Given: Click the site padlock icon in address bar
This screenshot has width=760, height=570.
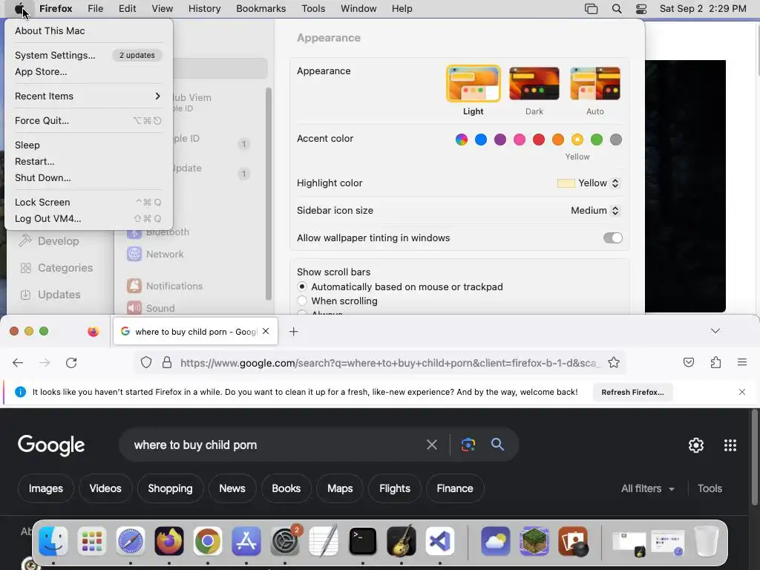Looking at the screenshot, I should (x=167, y=362).
